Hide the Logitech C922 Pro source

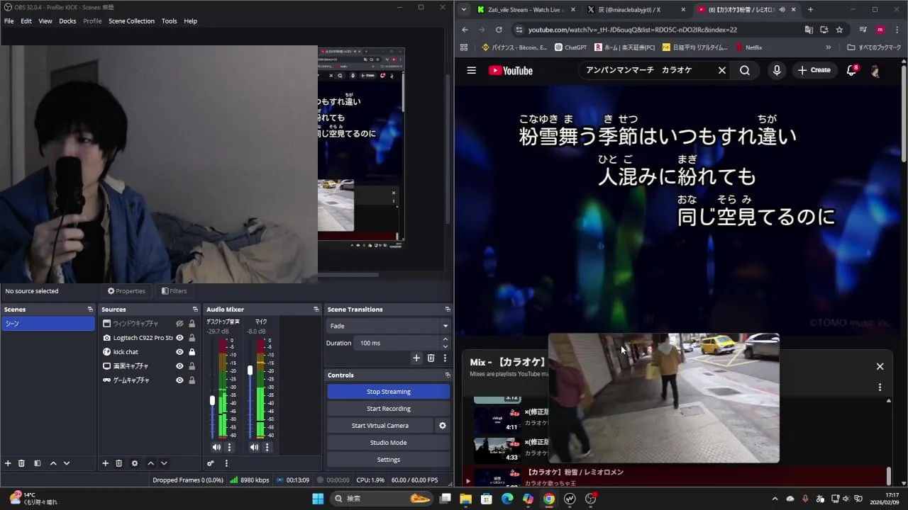179,338
